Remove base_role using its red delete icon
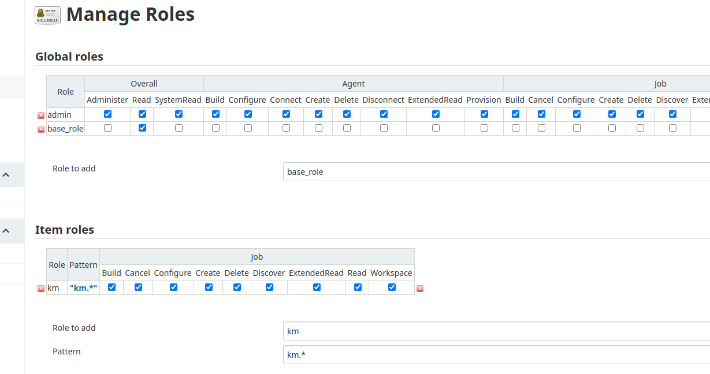710x374 pixels. [x=41, y=129]
